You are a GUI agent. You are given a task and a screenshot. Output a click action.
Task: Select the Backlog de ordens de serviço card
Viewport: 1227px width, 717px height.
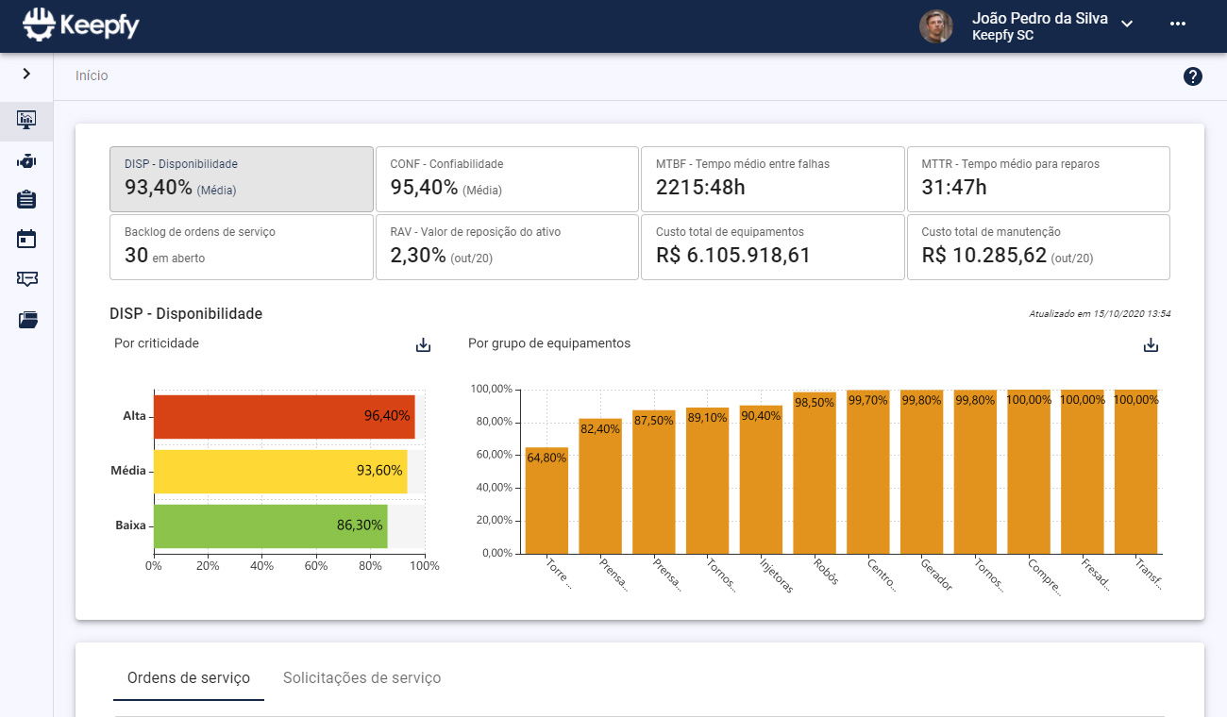click(x=241, y=247)
